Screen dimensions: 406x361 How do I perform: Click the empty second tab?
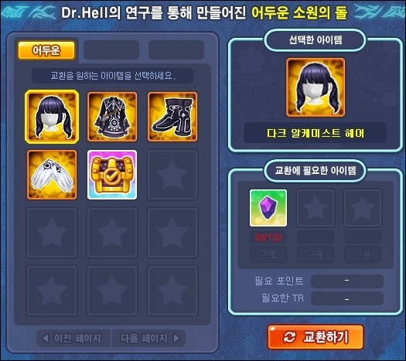pyautogui.click(x=111, y=49)
